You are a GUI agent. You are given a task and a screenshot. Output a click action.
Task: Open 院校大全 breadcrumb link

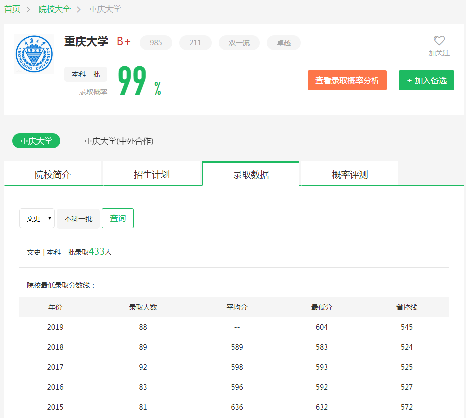click(55, 9)
